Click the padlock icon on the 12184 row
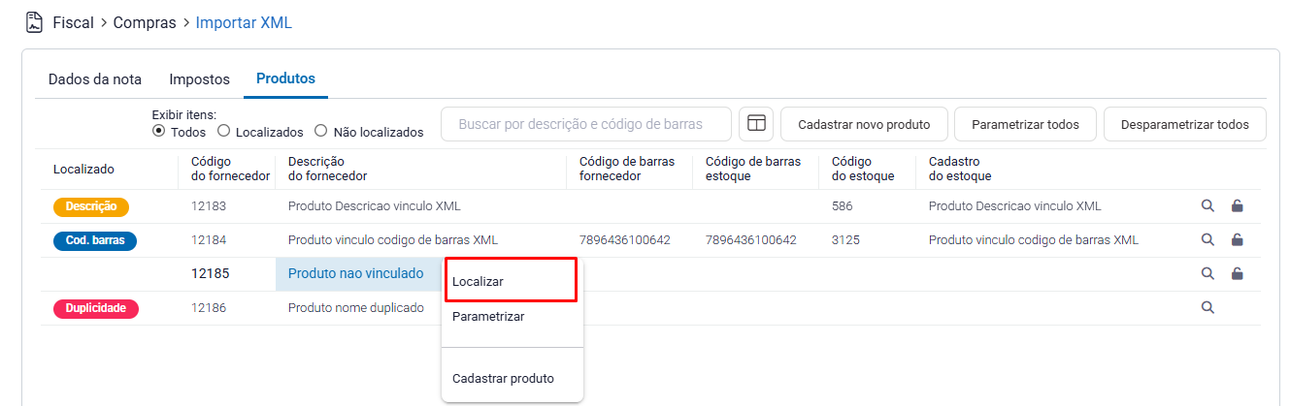1290x406 pixels. (x=1237, y=239)
